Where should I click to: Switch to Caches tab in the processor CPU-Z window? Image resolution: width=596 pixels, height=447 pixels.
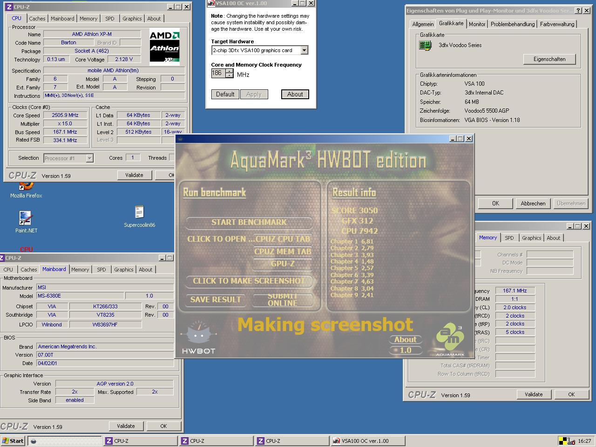(37, 19)
